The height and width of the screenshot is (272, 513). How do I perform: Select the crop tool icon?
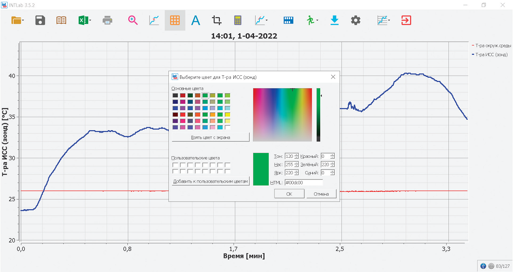pos(216,20)
